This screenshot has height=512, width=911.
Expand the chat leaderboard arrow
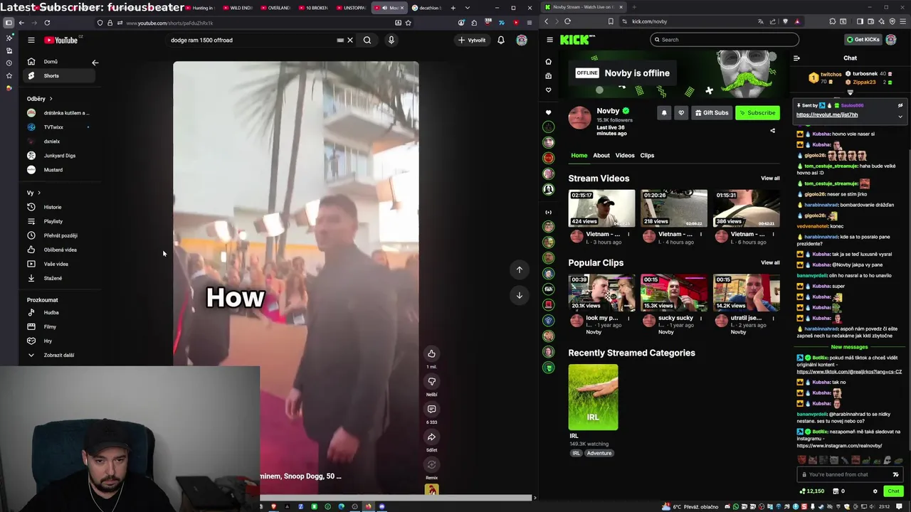850,92
